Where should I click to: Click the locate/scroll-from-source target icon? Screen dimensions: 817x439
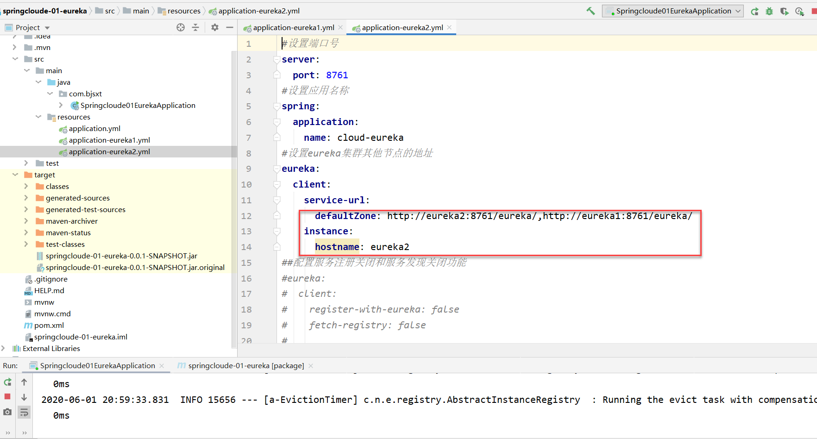pyautogui.click(x=181, y=27)
